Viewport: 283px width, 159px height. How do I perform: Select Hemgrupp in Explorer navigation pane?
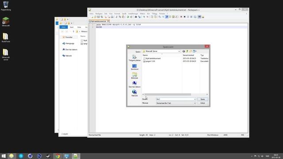68,43
